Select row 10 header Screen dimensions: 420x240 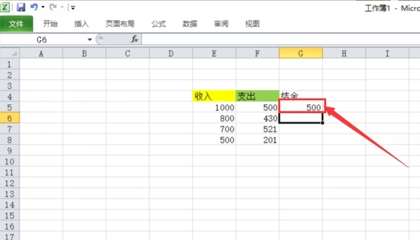point(10,162)
